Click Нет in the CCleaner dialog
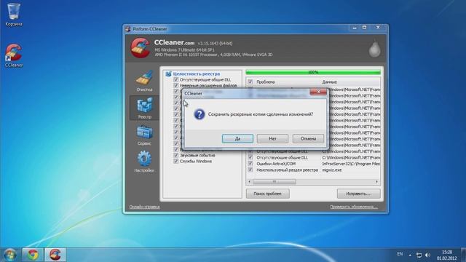The width and height of the screenshot is (466, 262). 272,138
